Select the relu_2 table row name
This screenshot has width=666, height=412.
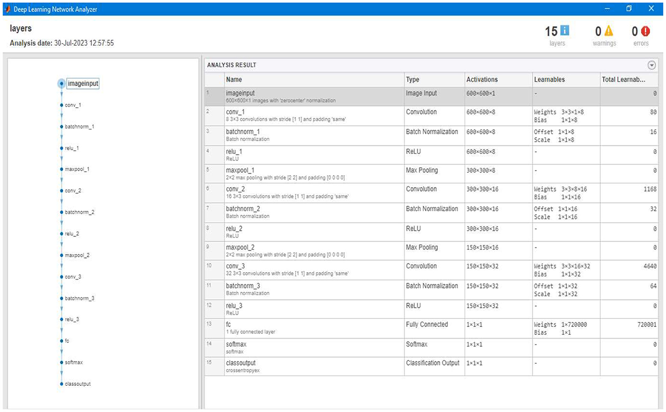pos(235,228)
